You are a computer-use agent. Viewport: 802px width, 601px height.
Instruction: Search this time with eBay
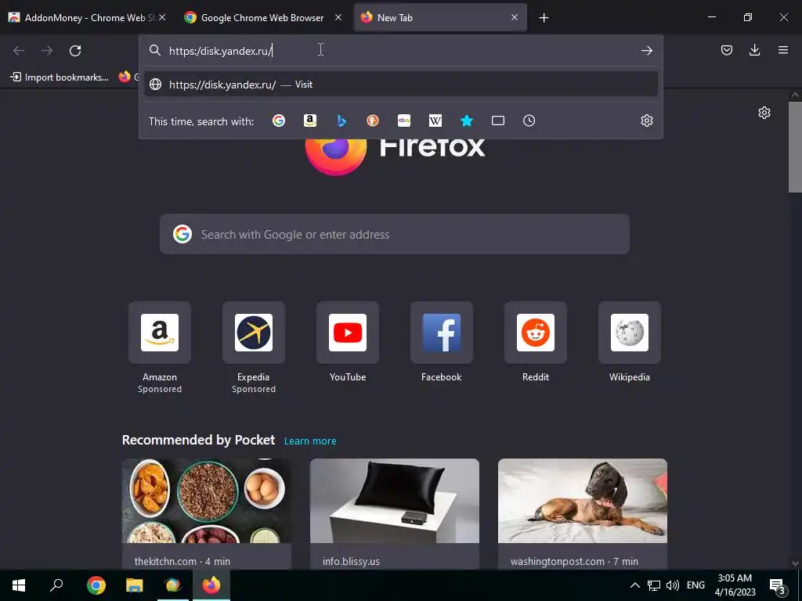click(x=404, y=121)
